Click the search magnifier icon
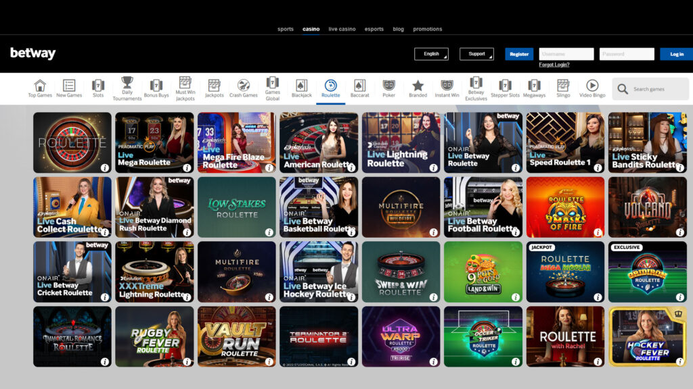 pyautogui.click(x=623, y=89)
